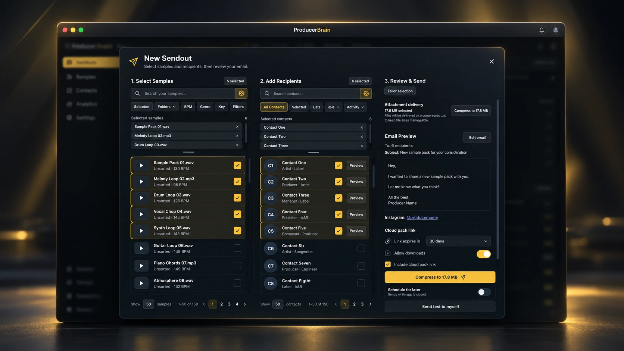The width and height of the screenshot is (624, 351).
Task: Open link expiry 30 days dropdown
Action: [458, 241]
